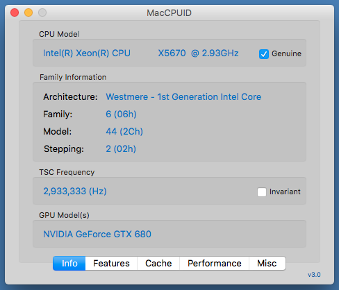339x290 pixels.
Task: Click the Model: label
Action: tap(58, 131)
